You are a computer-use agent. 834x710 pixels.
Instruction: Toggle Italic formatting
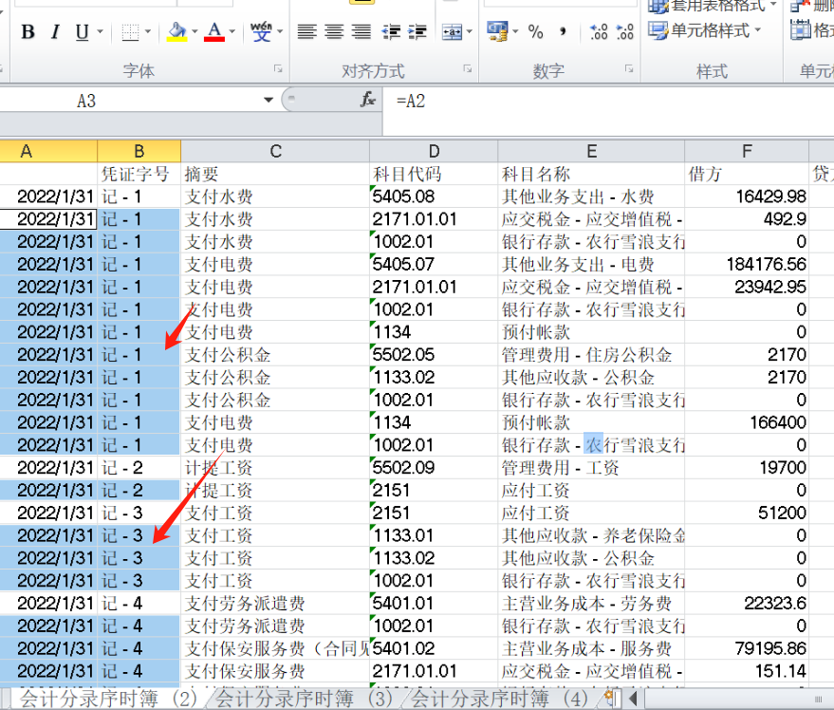[x=55, y=32]
